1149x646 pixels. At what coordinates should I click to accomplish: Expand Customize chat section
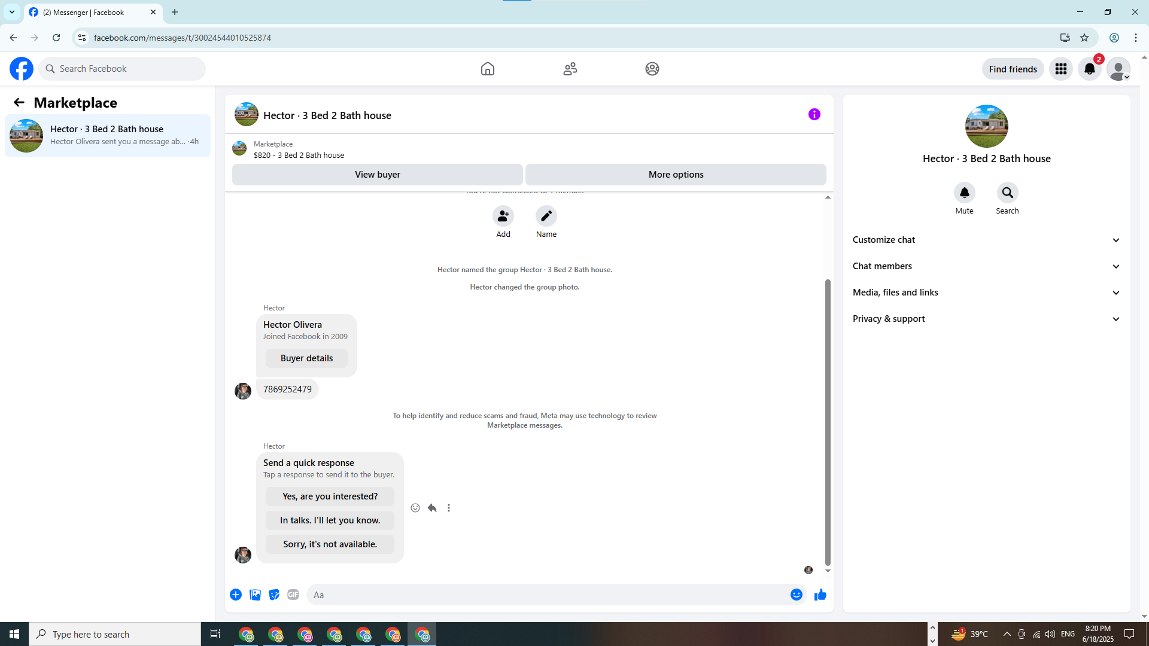tap(986, 240)
